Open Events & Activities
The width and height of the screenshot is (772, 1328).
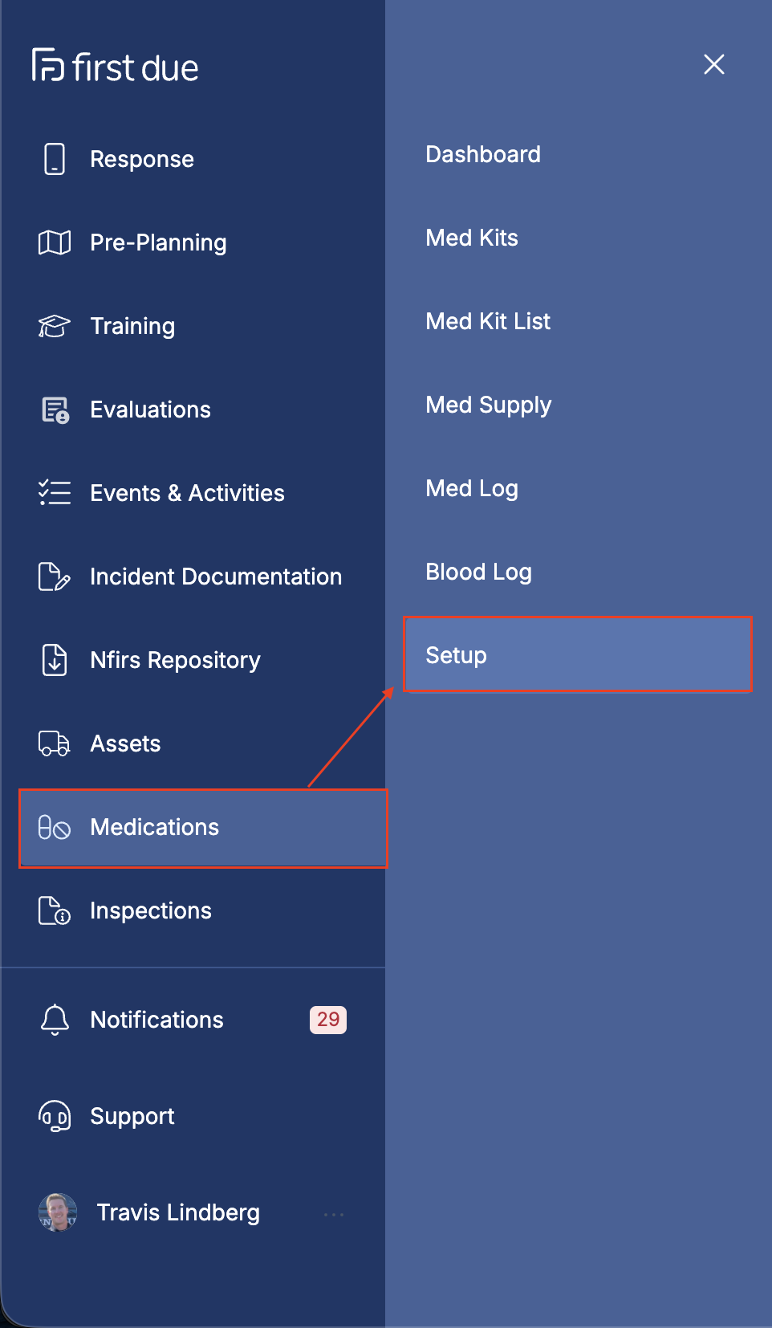187,493
